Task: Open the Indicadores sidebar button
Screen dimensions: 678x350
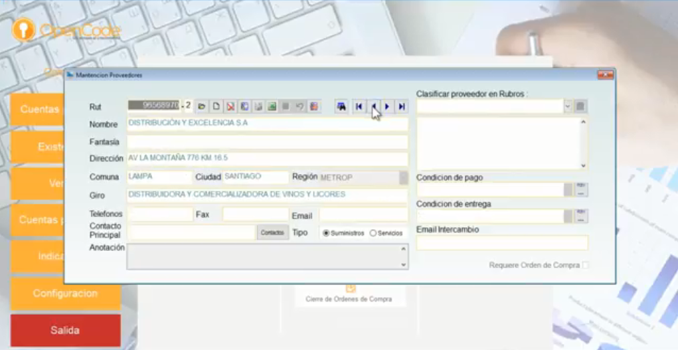Action: pyautogui.click(x=37, y=256)
